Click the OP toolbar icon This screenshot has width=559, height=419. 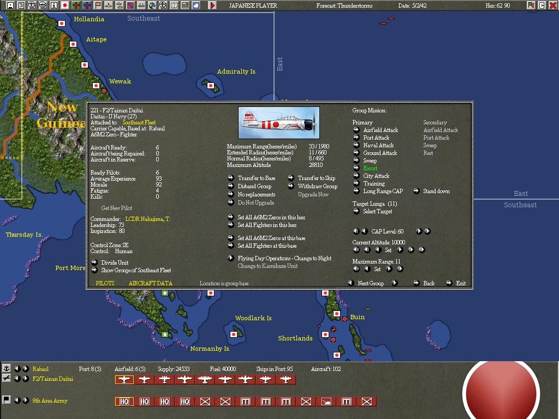174,5
